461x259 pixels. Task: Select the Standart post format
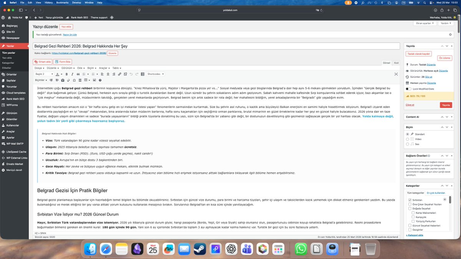408,134
